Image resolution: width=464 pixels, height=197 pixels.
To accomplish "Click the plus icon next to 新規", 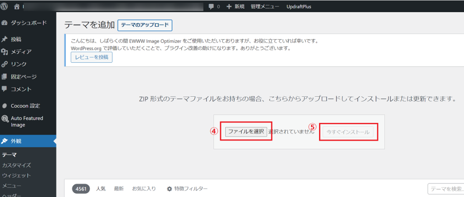I will pos(229,6).
